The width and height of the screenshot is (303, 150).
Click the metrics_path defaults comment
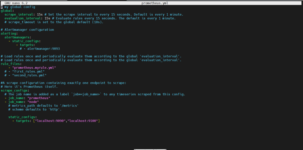pos(43,106)
